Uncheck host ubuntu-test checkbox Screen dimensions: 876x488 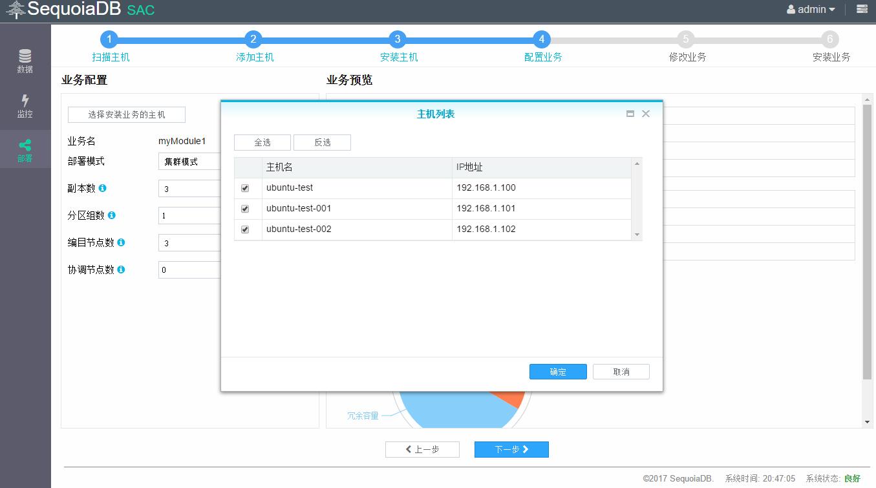click(245, 188)
